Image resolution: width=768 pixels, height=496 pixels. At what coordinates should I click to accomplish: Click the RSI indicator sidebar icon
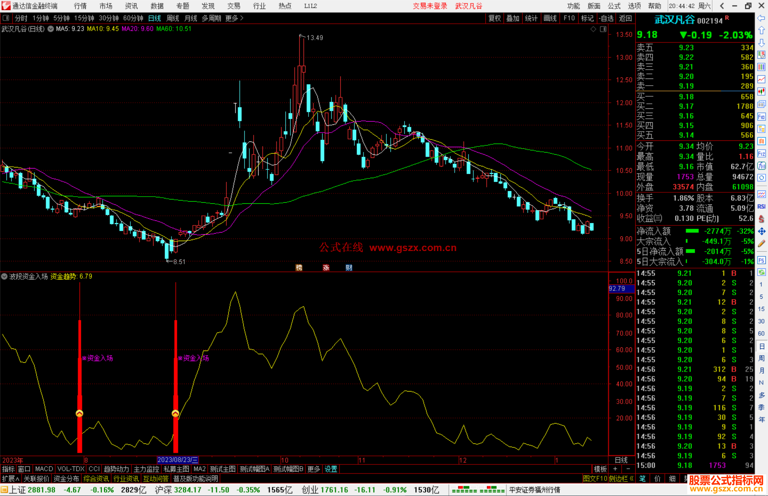coord(761,207)
